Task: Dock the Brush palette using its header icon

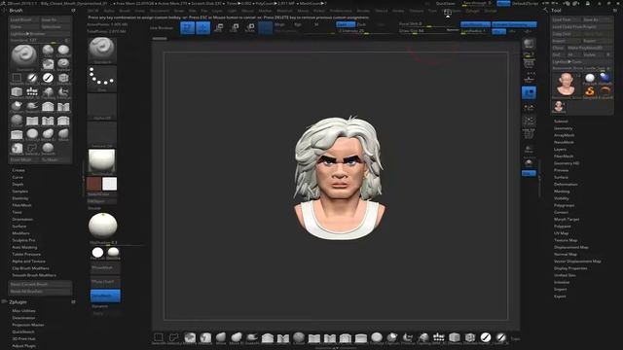Action: coord(74,11)
